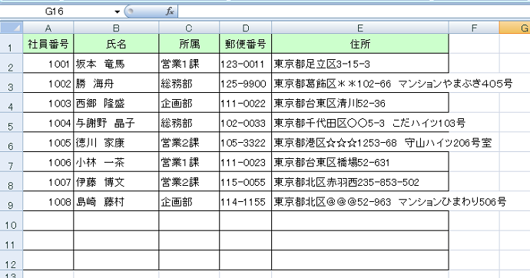Select address cell with マンションやまぶき405号
Screen dimensions: 530x278
[x=360, y=83]
